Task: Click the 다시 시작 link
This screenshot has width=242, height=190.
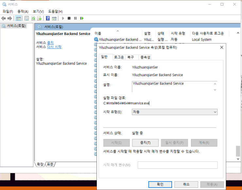Action: [x=54, y=47]
